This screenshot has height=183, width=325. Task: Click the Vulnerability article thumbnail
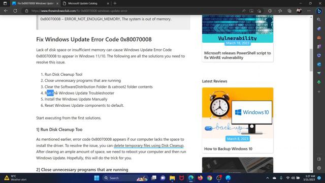coord(238,29)
